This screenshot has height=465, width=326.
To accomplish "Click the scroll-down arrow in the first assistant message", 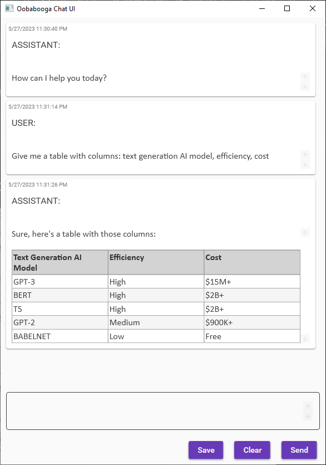I will pyautogui.click(x=305, y=87).
